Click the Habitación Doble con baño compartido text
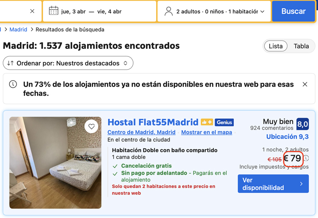318x218 pixels. tap(165, 150)
